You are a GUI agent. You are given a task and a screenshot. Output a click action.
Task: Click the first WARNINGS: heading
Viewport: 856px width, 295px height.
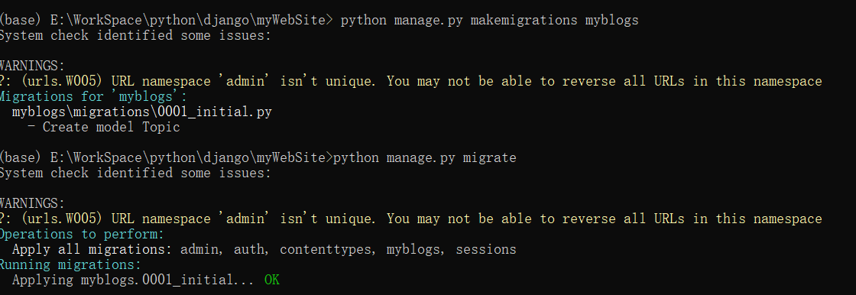coord(32,66)
